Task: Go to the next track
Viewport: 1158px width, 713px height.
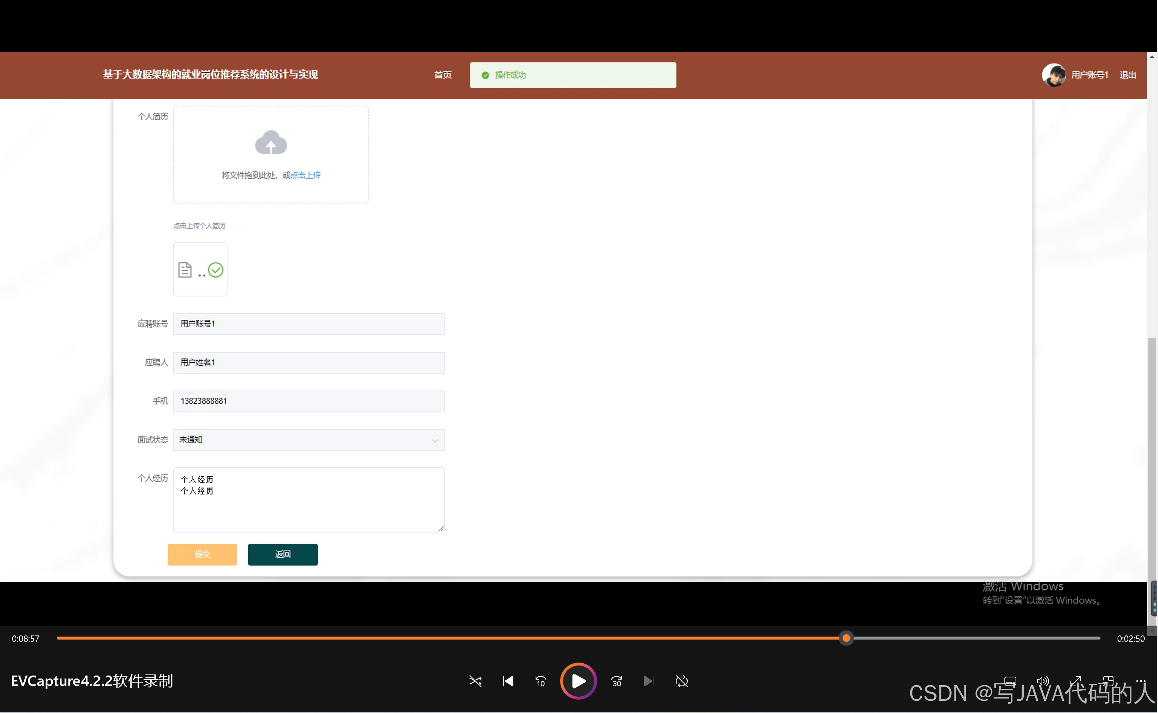Action: (x=649, y=681)
